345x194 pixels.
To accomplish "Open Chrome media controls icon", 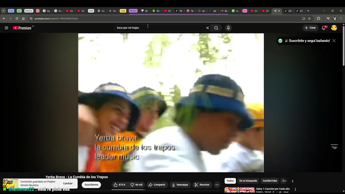I will pyautogui.click(x=328, y=18).
